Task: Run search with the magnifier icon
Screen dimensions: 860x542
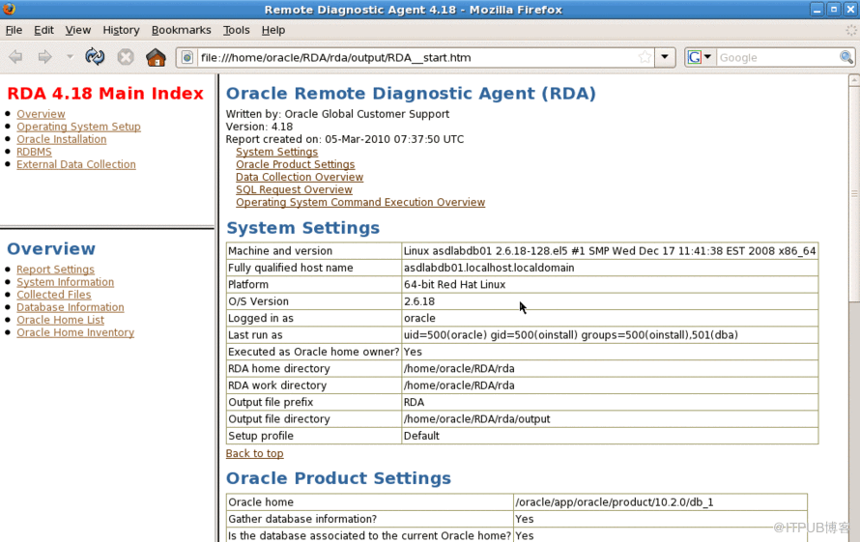Action: coord(846,57)
